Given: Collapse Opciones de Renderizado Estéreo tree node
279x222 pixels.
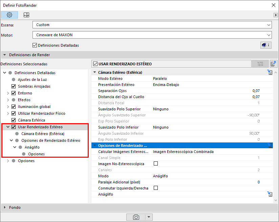Looking at the screenshot, I should (x=12, y=140).
